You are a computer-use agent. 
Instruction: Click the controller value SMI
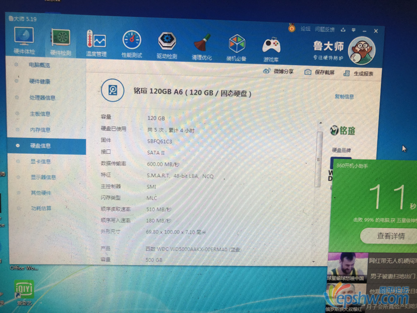[x=151, y=187]
